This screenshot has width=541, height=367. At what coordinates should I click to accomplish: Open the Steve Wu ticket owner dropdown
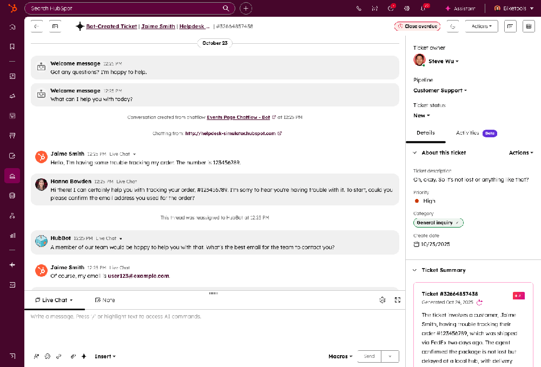[x=444, y=61]
